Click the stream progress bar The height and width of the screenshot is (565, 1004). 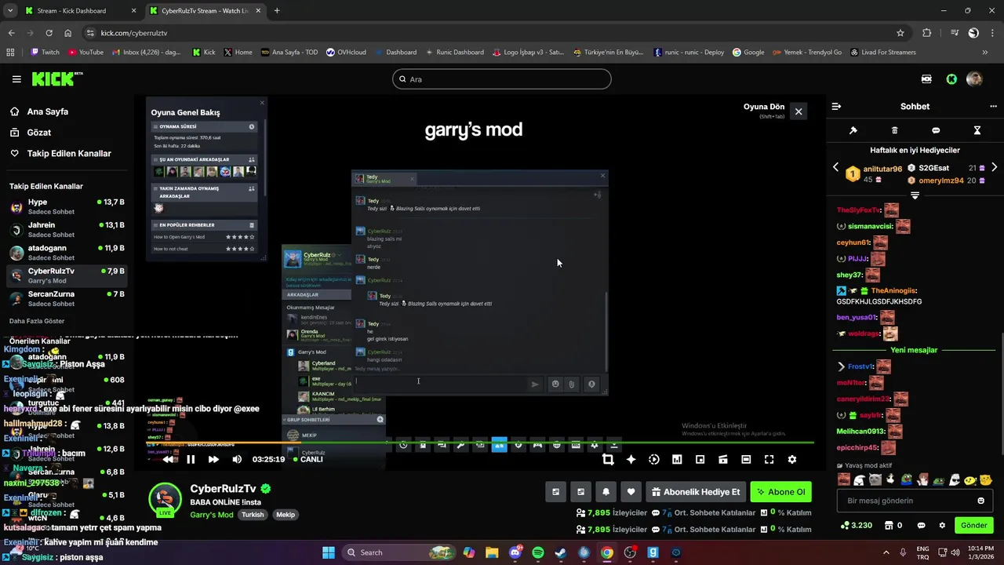point(480,443)
